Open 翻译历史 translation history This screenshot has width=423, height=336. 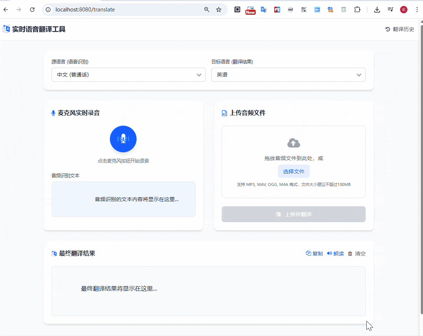[400, 29]
